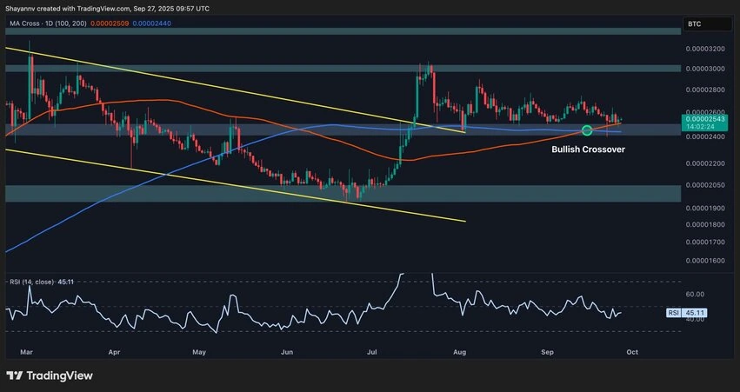The height and width of the screenshot is (392, 740).
Task: Select the BTC currency label
Action: coord(694,25)
